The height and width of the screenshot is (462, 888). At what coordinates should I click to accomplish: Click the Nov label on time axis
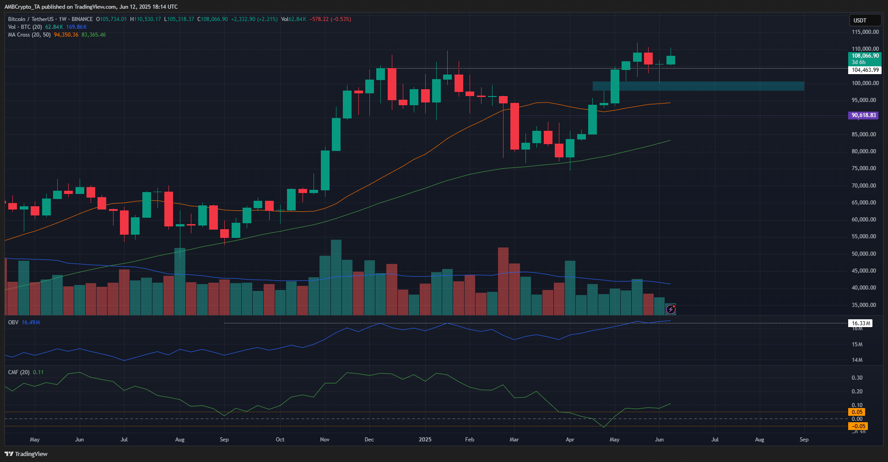(x=325, y=440)
